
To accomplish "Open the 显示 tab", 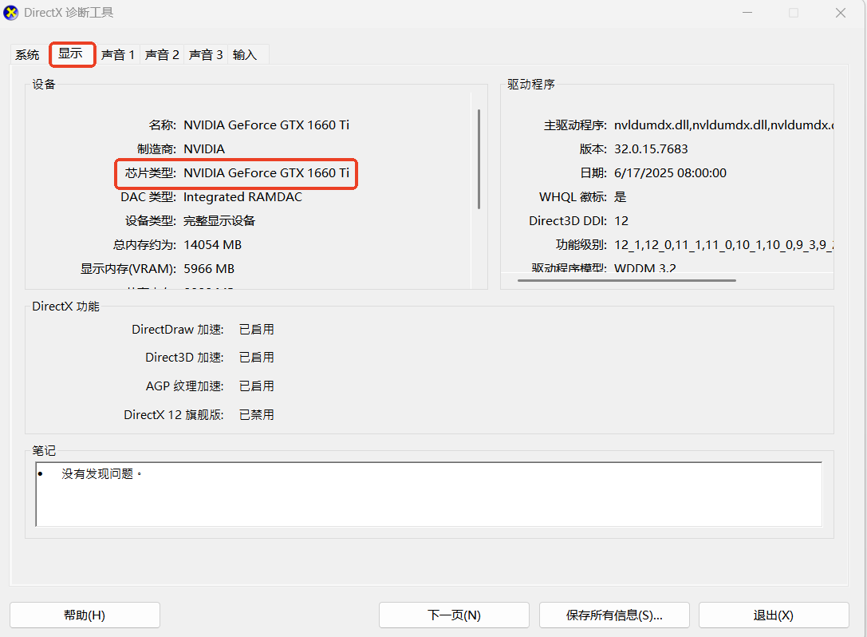I will (72, 54).
